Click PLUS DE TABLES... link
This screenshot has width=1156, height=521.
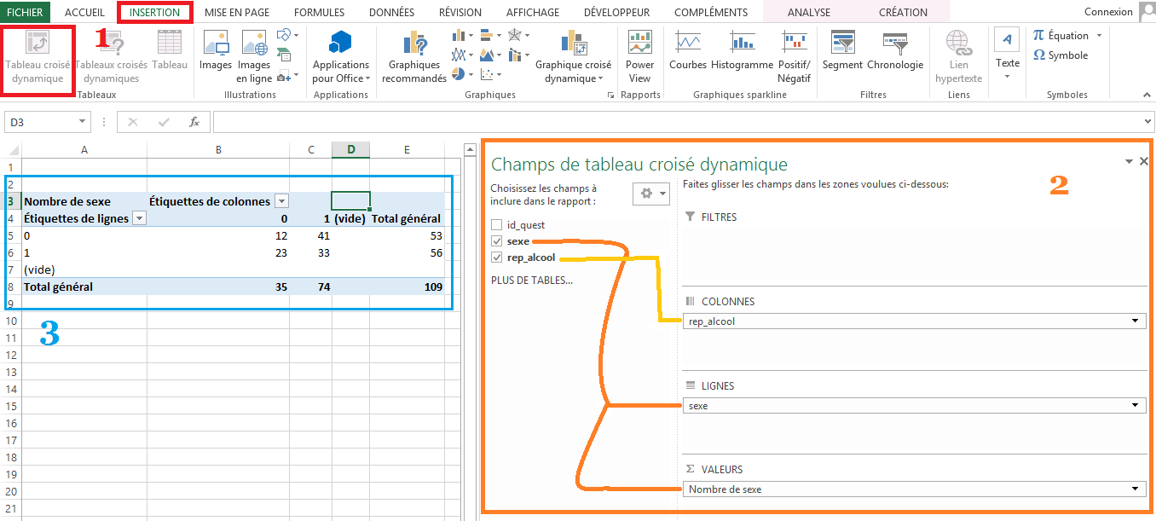529,280
